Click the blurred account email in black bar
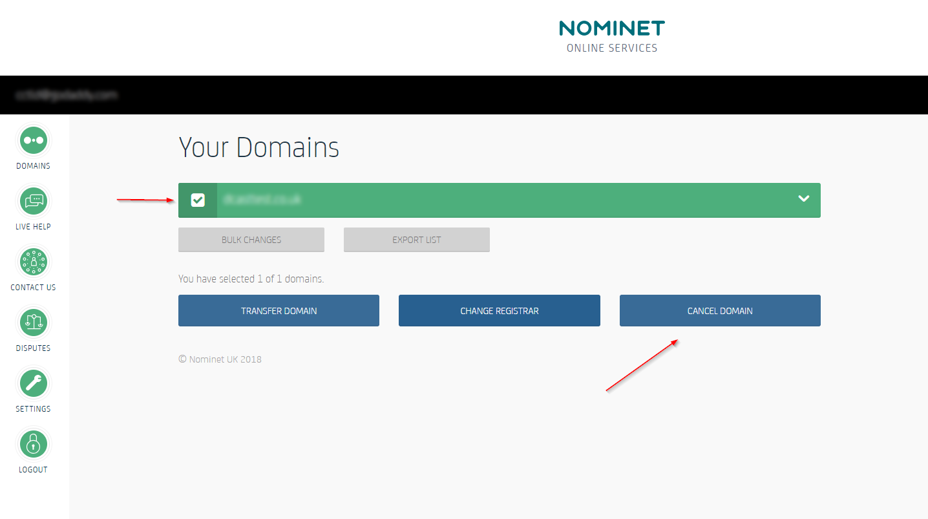This screenshot has height=519, width=928. click(67, 94)
